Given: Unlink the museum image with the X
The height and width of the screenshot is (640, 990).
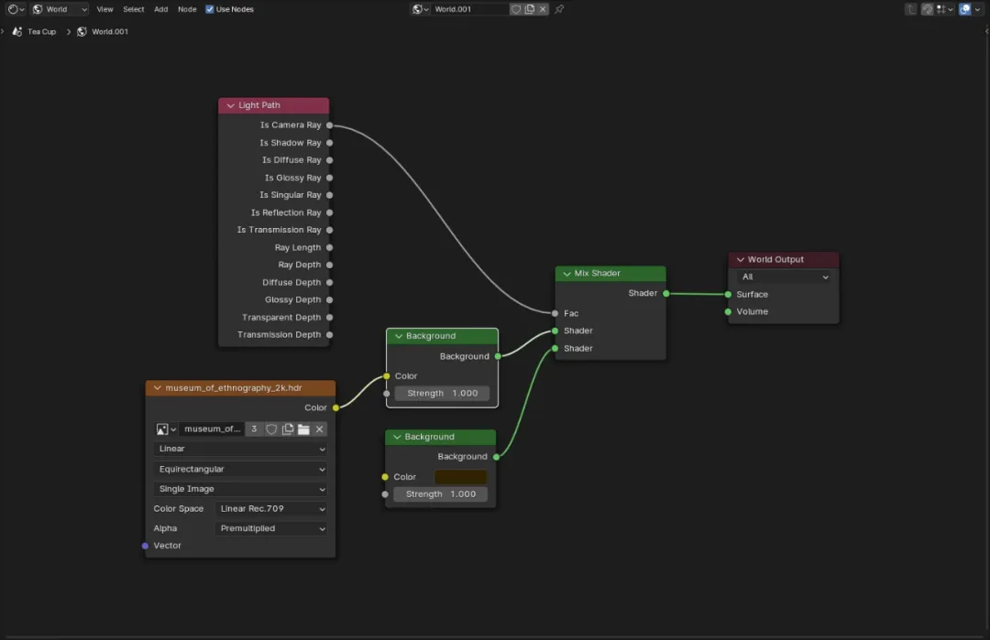Looking at the screenshot, I should [x=320, y=428].
